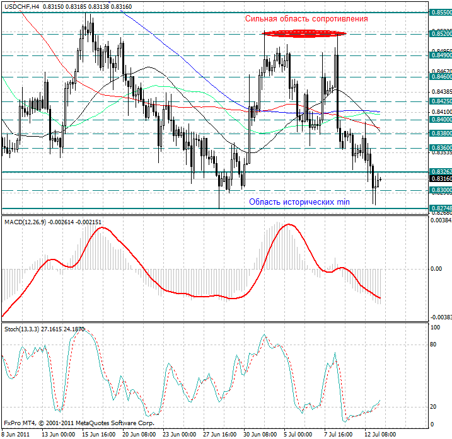Select the 0.8550 price level tag
452x439 pixels.
(440, 12)
